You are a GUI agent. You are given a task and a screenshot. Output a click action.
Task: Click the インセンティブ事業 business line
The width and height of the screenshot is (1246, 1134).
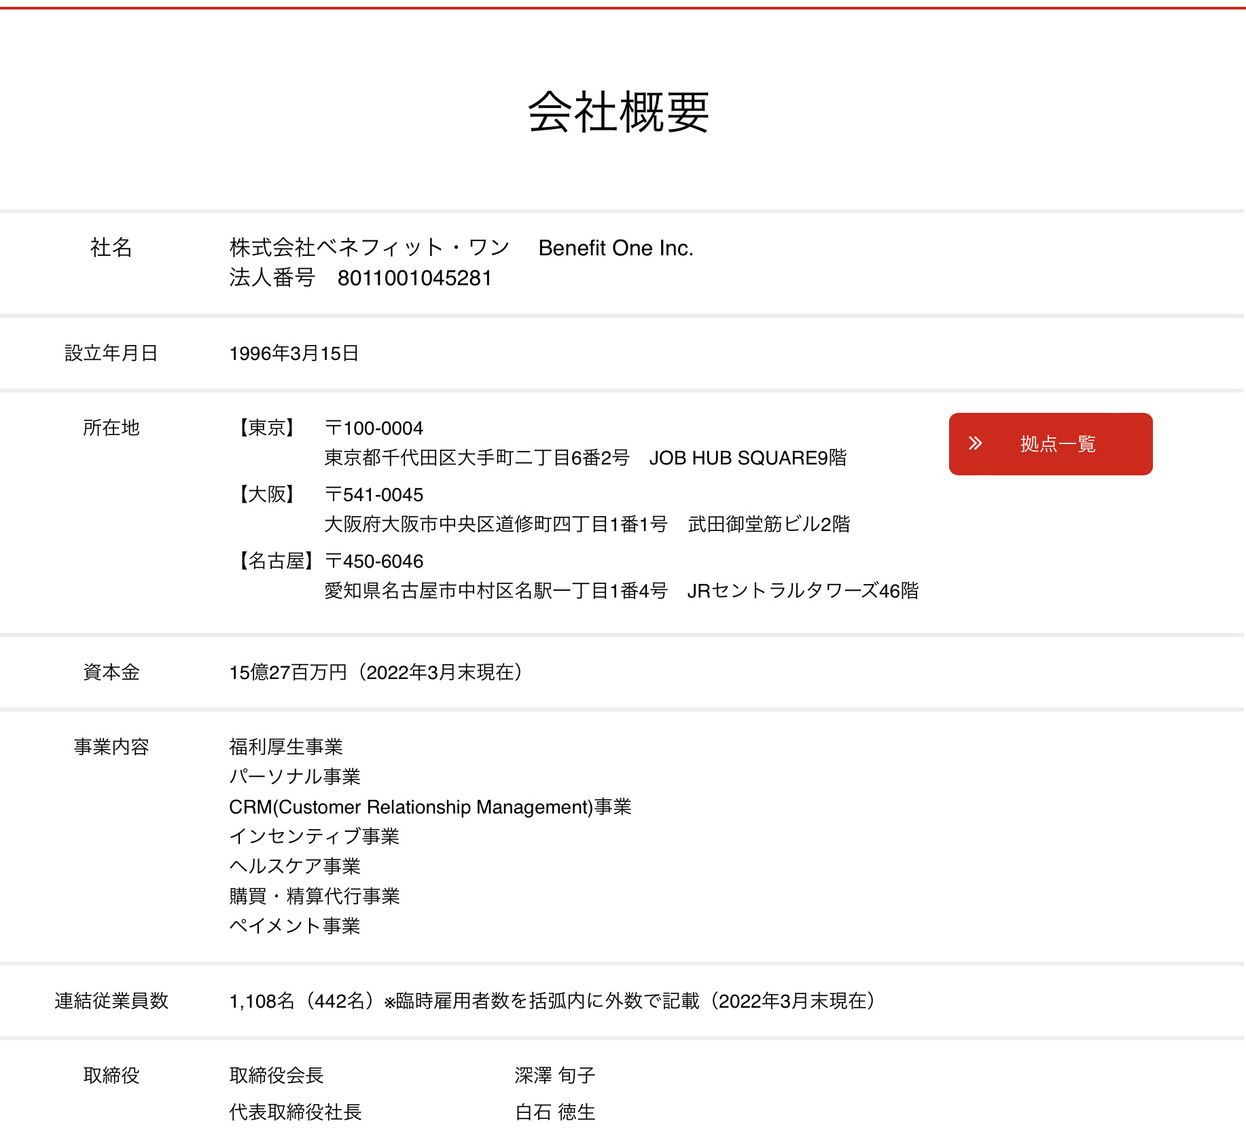point(314,837)
